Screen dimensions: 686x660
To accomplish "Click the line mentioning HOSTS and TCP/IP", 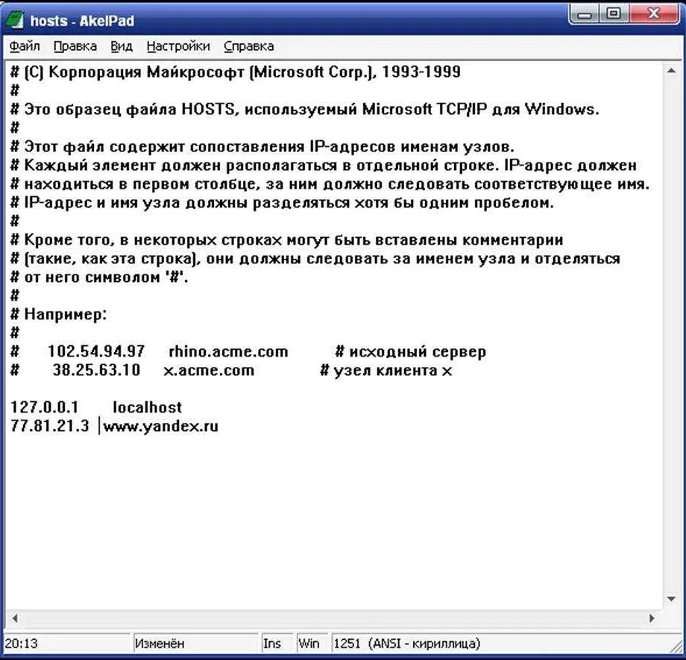I will point(304,109).
